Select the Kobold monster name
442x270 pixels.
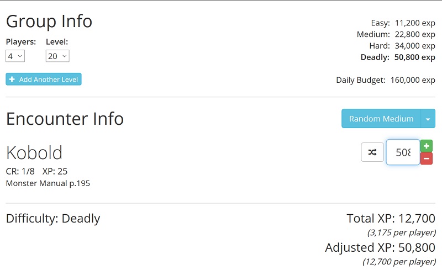point(34,153)
